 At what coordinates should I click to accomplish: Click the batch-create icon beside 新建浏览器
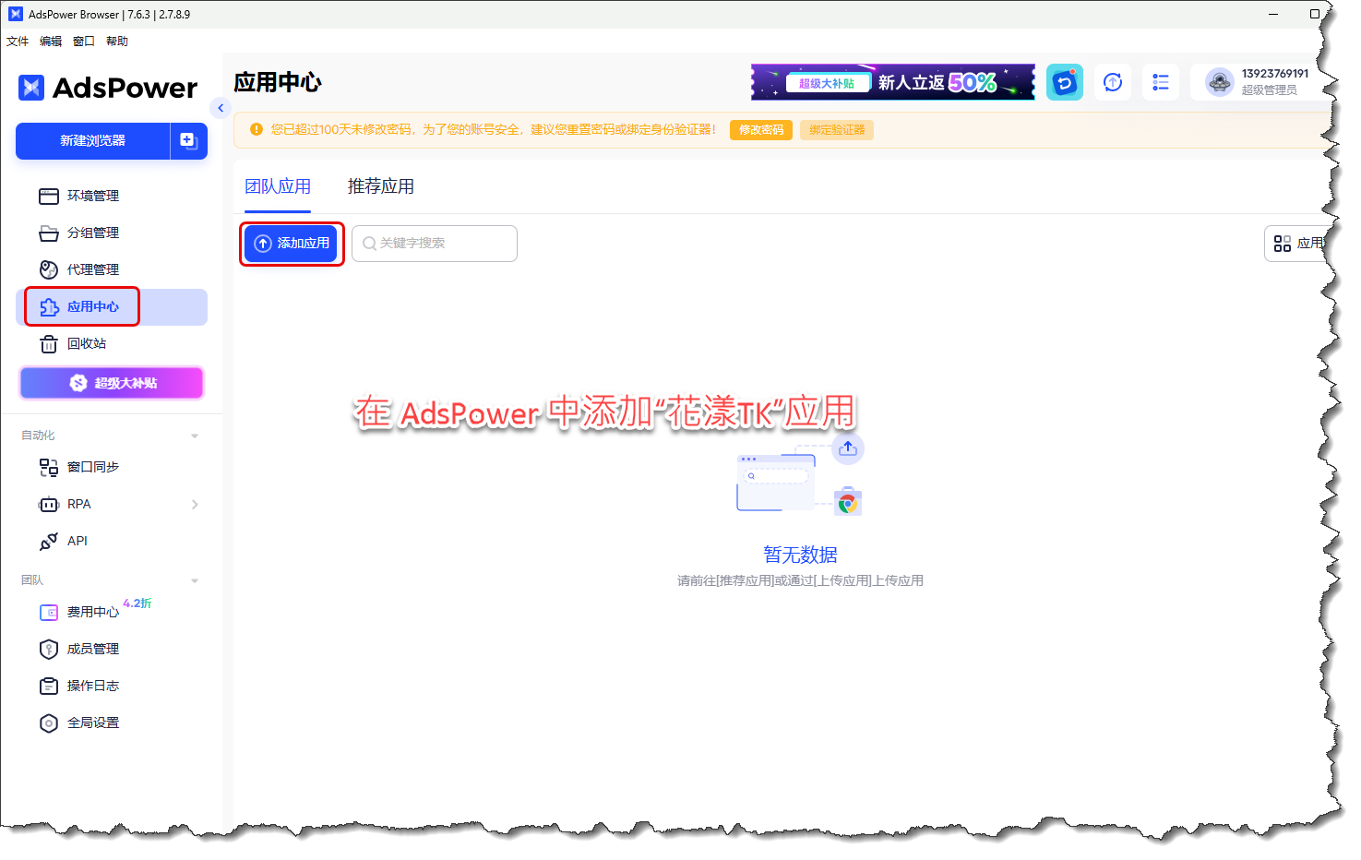click(188, 141)
